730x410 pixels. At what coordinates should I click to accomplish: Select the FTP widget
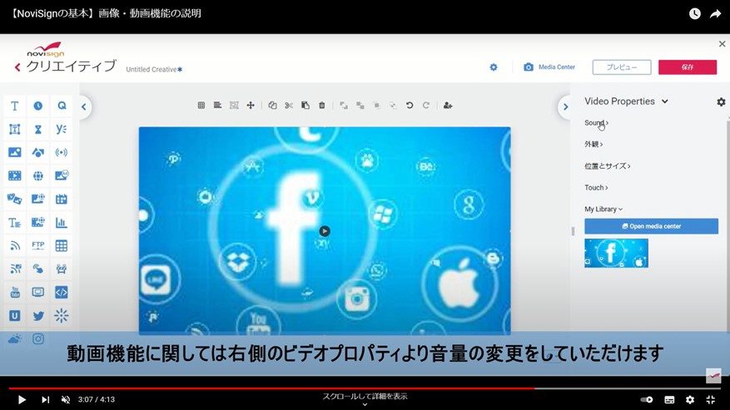point(38,245)
